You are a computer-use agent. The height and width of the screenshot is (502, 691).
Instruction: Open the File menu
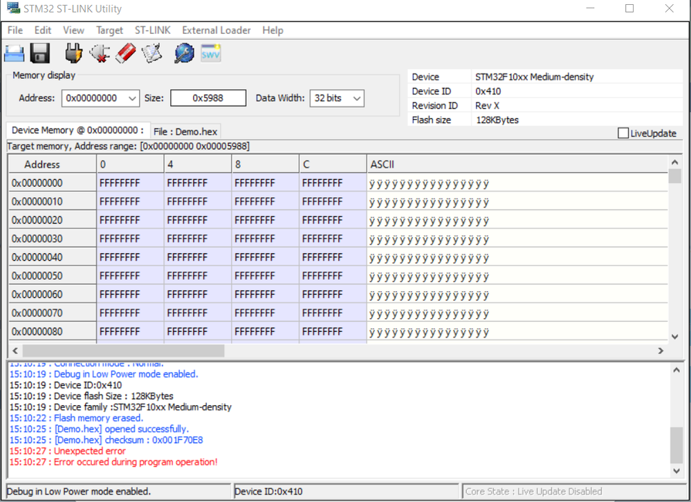point(15,30)
